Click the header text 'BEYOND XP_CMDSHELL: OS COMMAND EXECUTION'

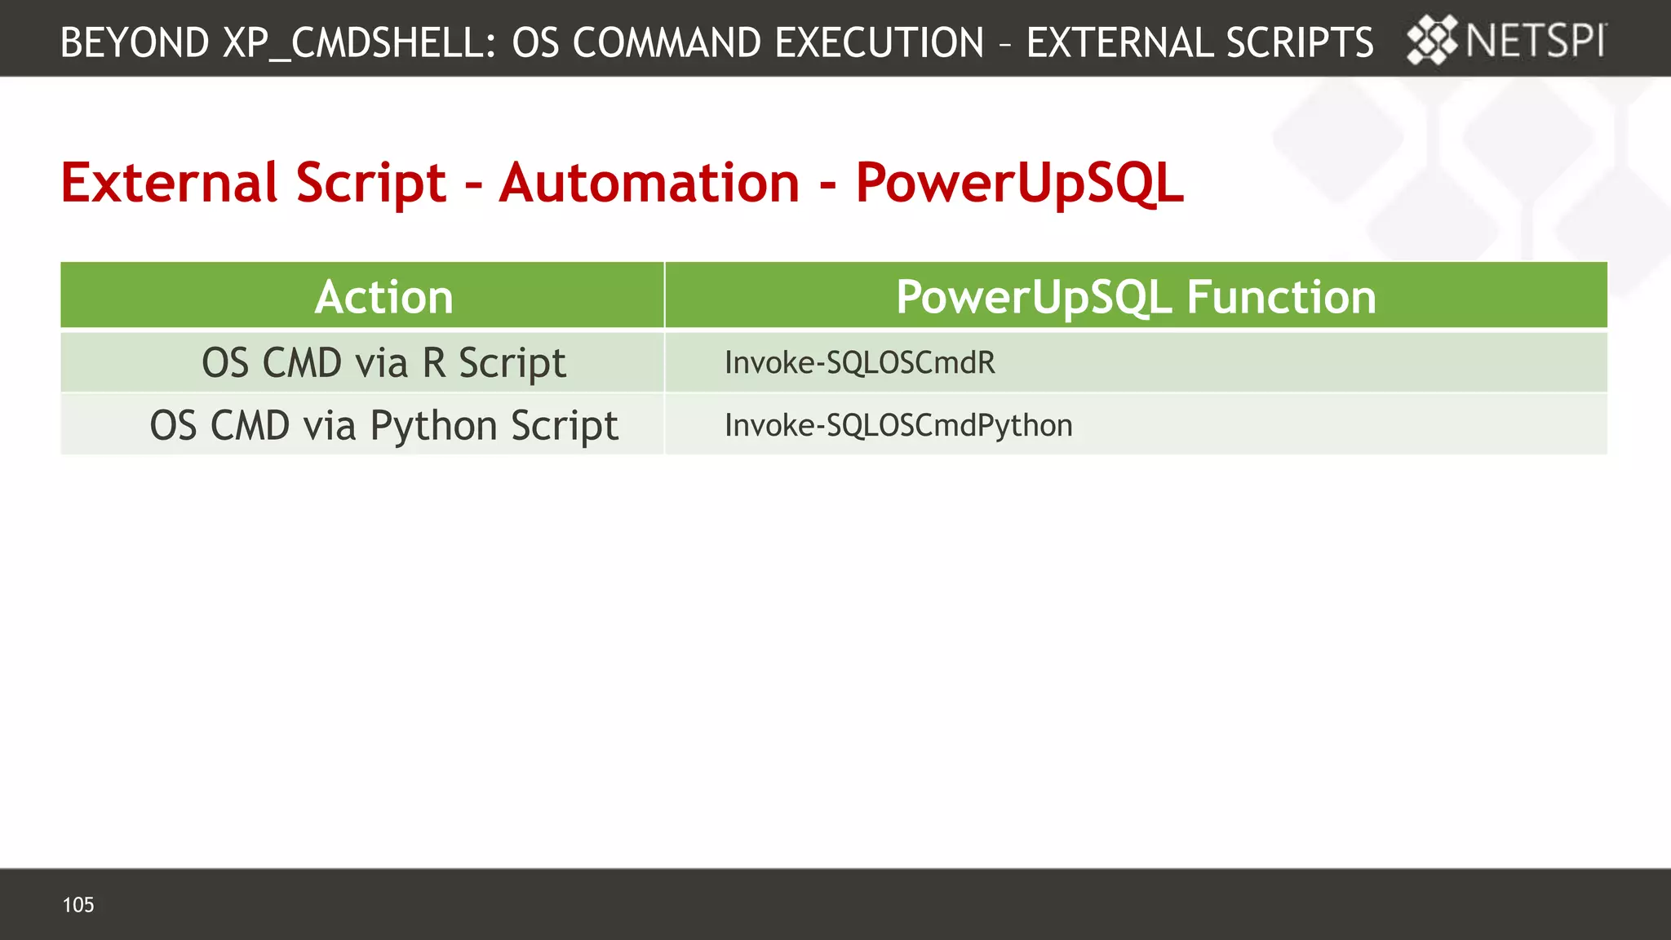click(522, 42)
